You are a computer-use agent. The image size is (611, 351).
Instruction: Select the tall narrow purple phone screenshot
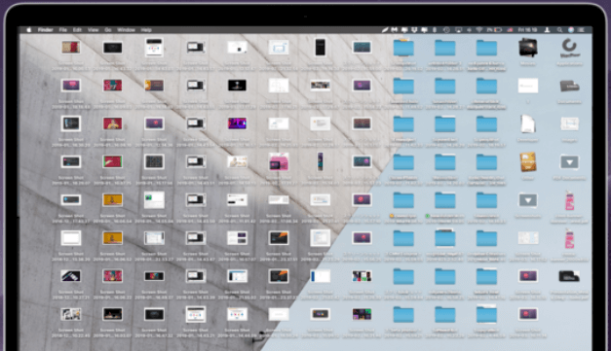320,161
